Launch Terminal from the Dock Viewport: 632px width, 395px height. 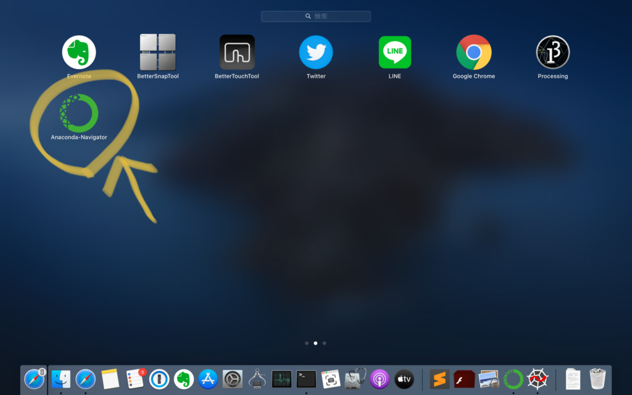point(306,378)
